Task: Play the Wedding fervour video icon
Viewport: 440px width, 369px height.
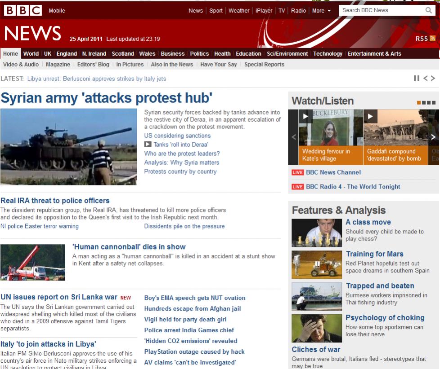Action: [305, 116]
